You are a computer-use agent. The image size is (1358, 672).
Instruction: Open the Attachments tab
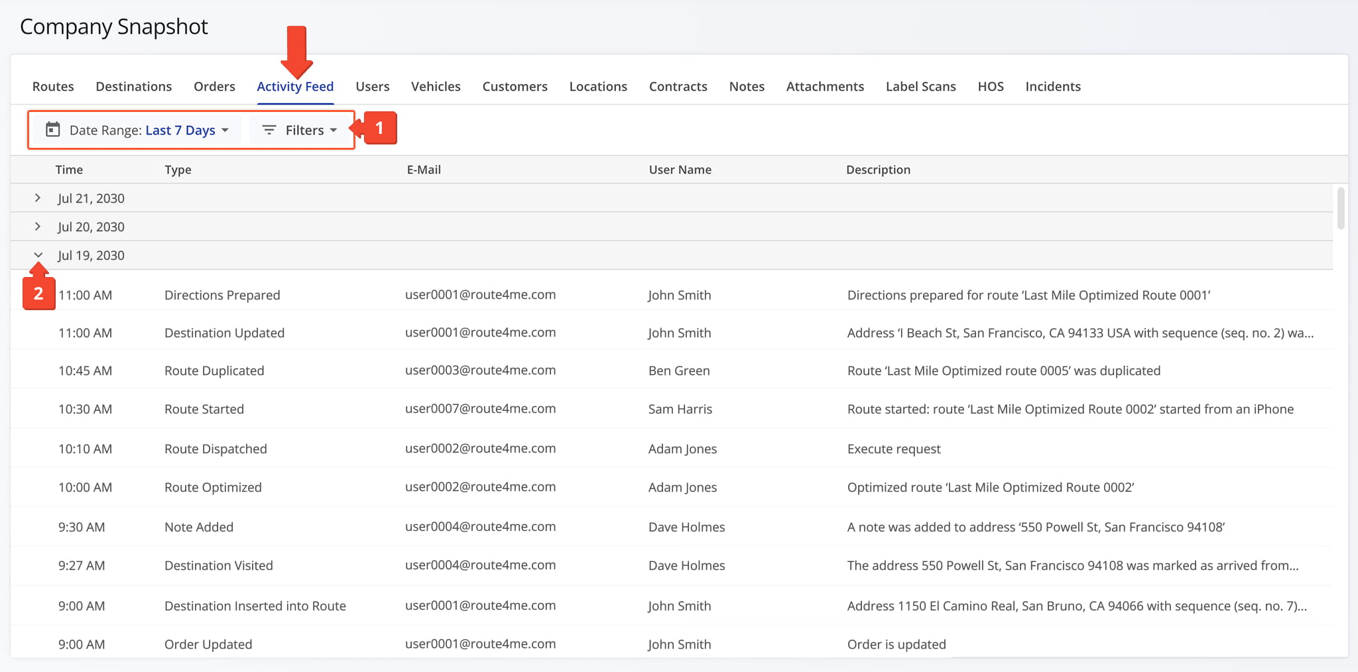click(825, 86)
